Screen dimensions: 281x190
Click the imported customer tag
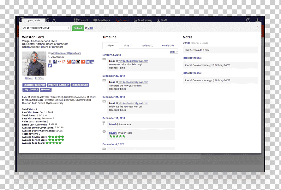(x=58, y=85)
